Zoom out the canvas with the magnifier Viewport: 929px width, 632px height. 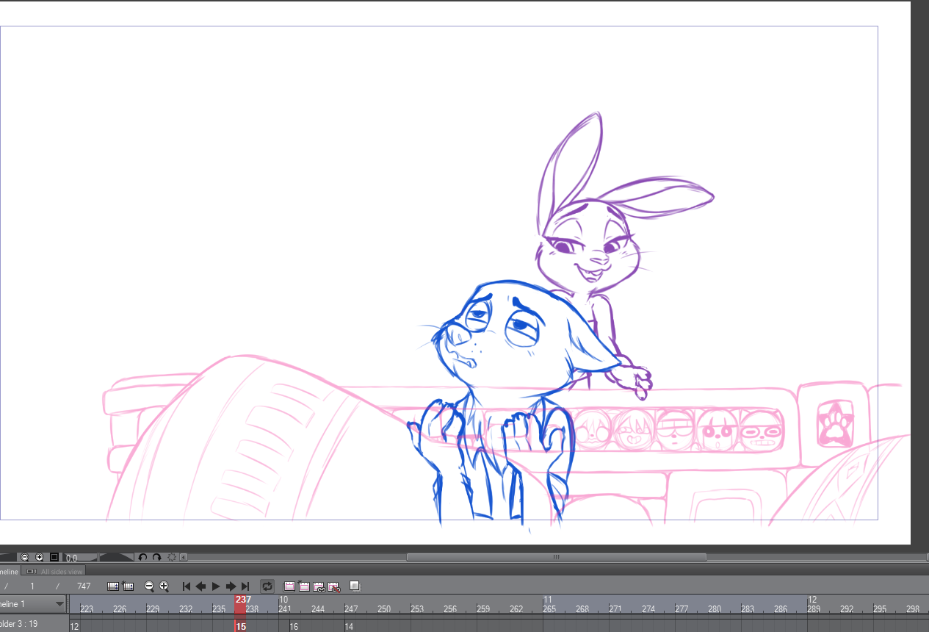[25, 558]
